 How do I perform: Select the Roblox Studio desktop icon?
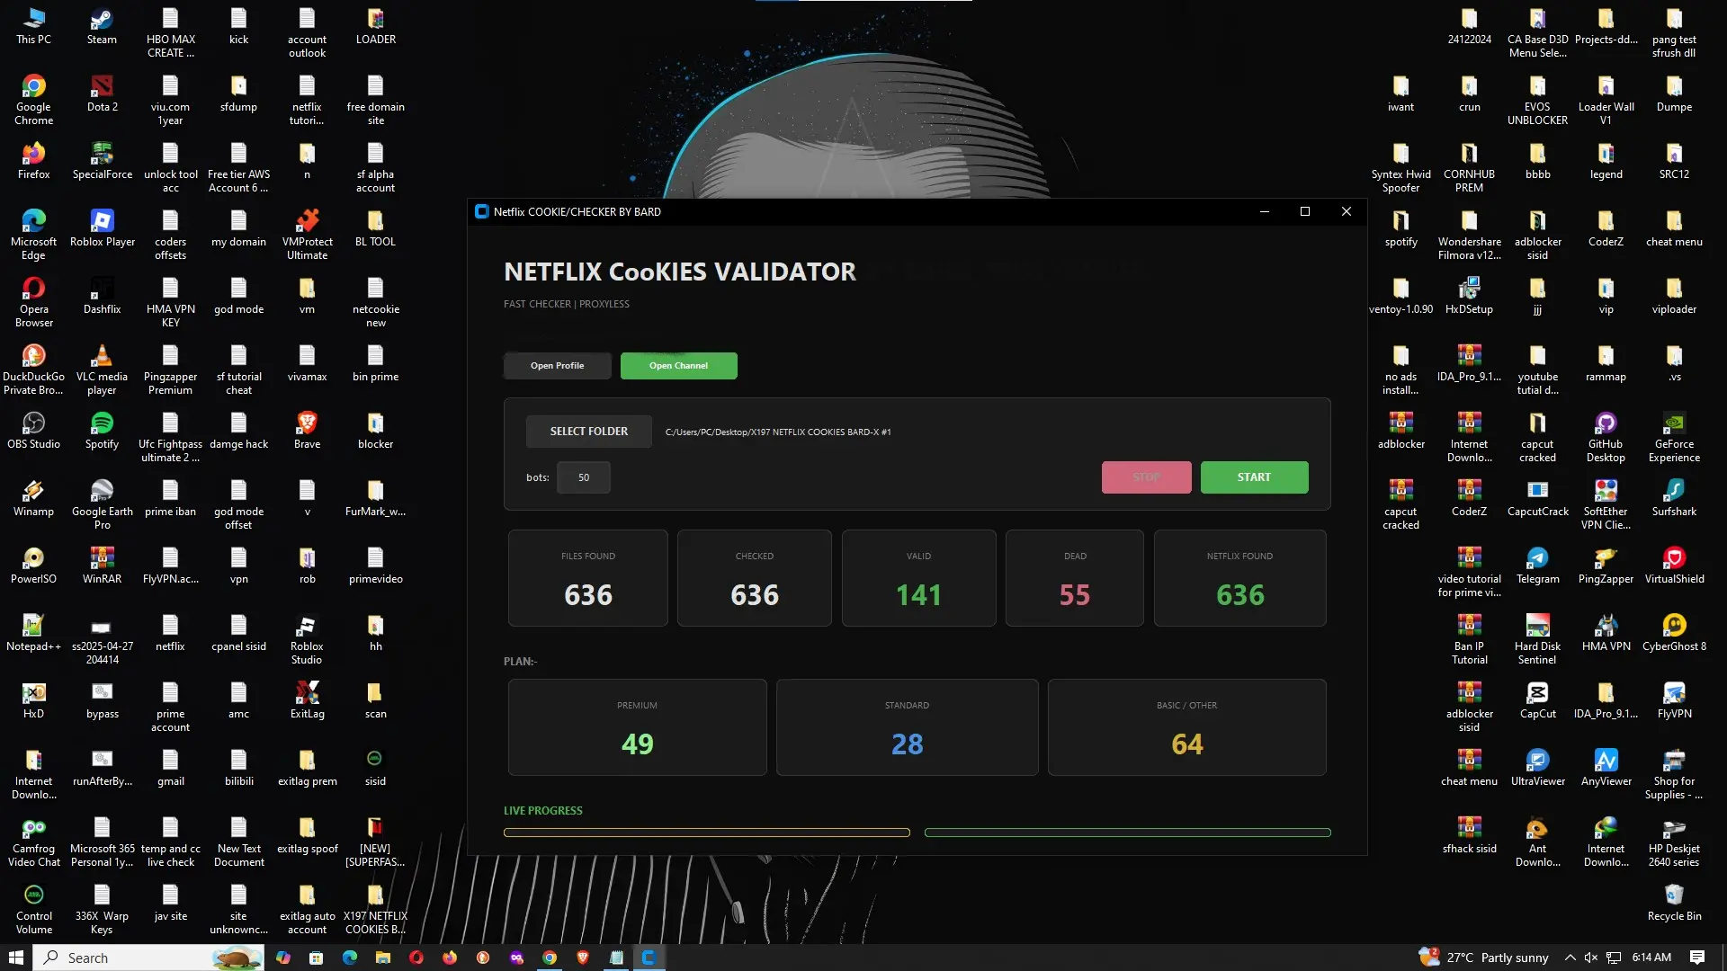point(307,640)
